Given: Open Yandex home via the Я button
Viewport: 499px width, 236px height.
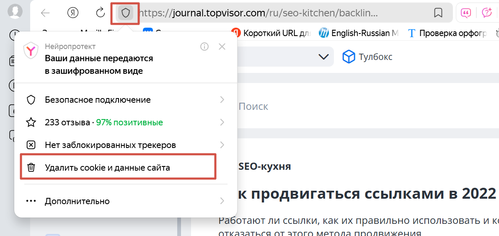Looking at the screenshot, I should 73,13.
